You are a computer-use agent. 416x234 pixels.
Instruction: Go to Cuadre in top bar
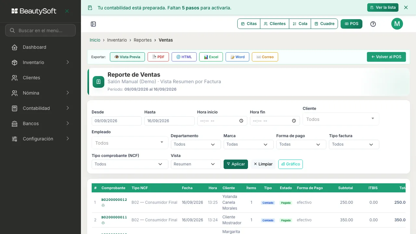tap(324, 24)
